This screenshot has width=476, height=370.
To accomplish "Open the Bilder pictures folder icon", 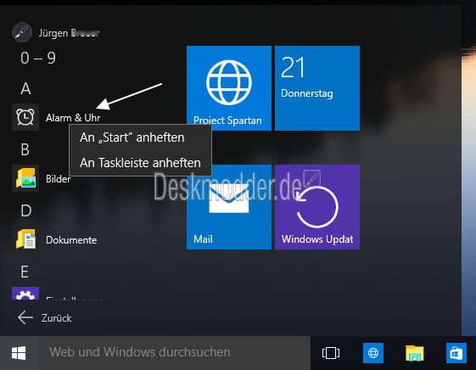I will [25, 178].
